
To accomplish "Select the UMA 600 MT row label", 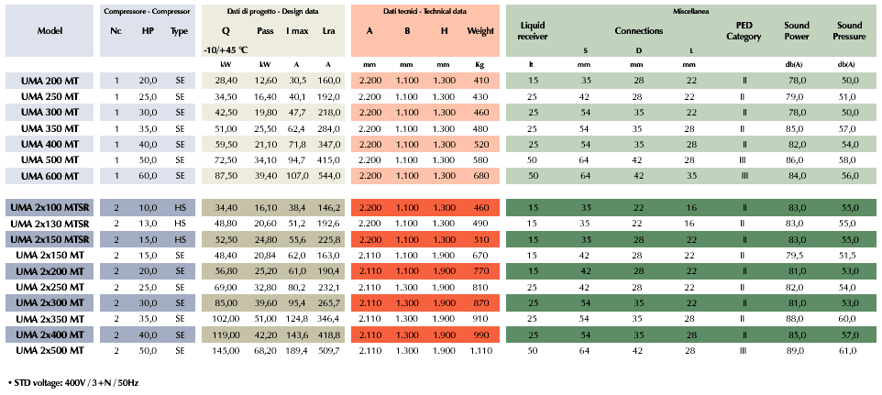I will pos(50,175).
